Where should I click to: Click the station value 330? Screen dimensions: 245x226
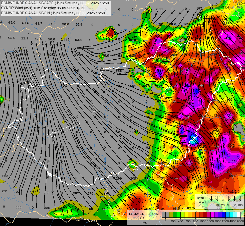19,207
